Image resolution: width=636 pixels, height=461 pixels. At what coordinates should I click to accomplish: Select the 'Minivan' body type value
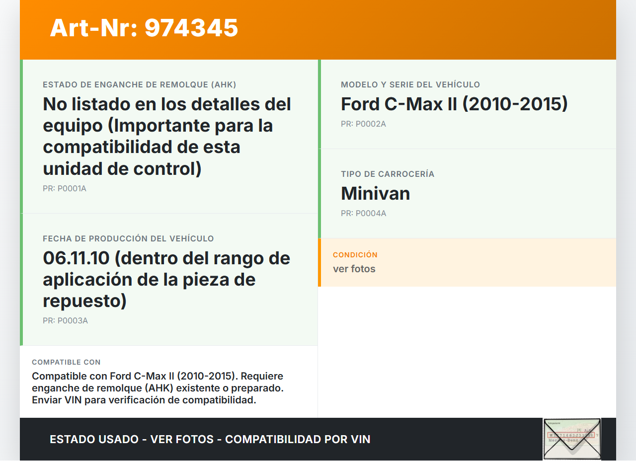click(376, 194)
